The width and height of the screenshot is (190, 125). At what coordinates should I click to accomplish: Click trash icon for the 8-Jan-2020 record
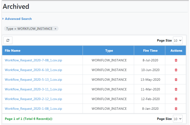pos(176,109)
